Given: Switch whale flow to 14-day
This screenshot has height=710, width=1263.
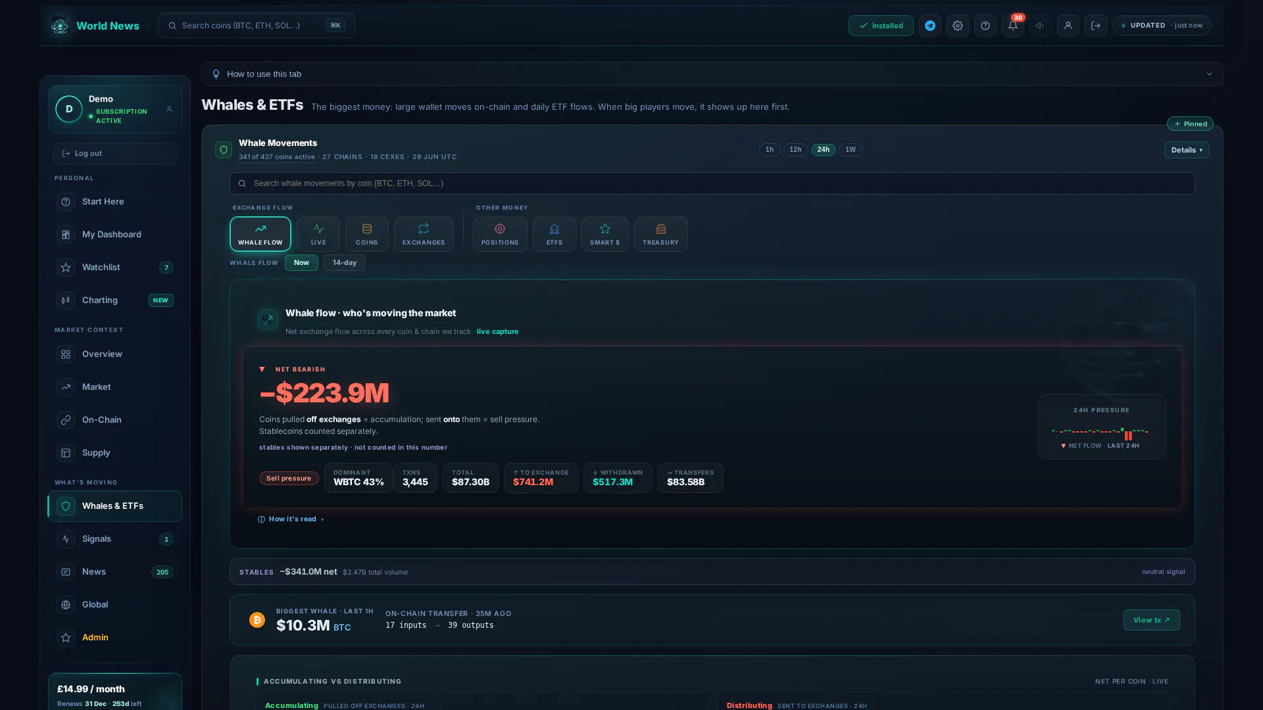Looking at the screenshot, I should click(345, 263).
